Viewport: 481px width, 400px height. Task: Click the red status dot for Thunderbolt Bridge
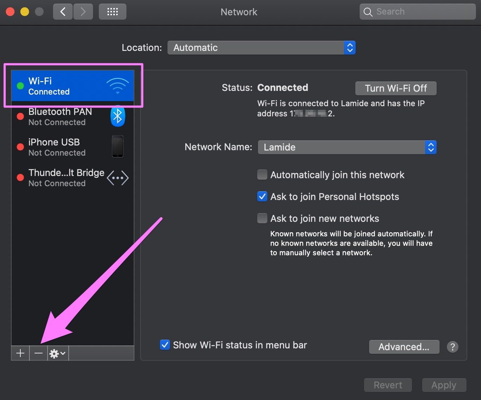pyautogui.click(x=20, y=177)
